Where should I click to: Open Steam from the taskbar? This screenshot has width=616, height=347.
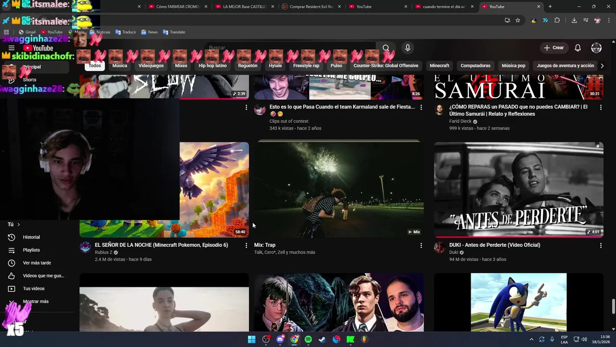[322, 339]
